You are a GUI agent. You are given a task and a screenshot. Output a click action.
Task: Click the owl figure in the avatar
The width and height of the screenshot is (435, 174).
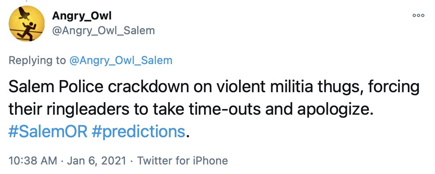(x=27, y=16)
